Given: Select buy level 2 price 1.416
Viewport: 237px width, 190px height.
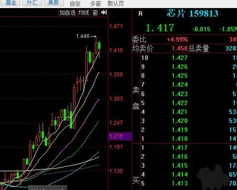Looking at the screenshot, I should 180,156.
